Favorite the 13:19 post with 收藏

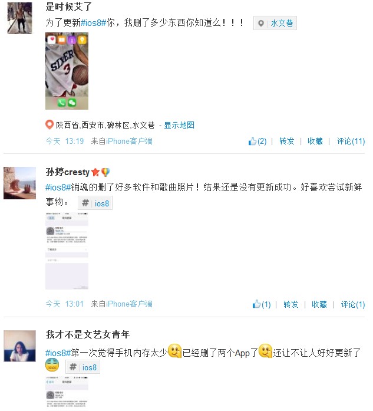(315, 142)
